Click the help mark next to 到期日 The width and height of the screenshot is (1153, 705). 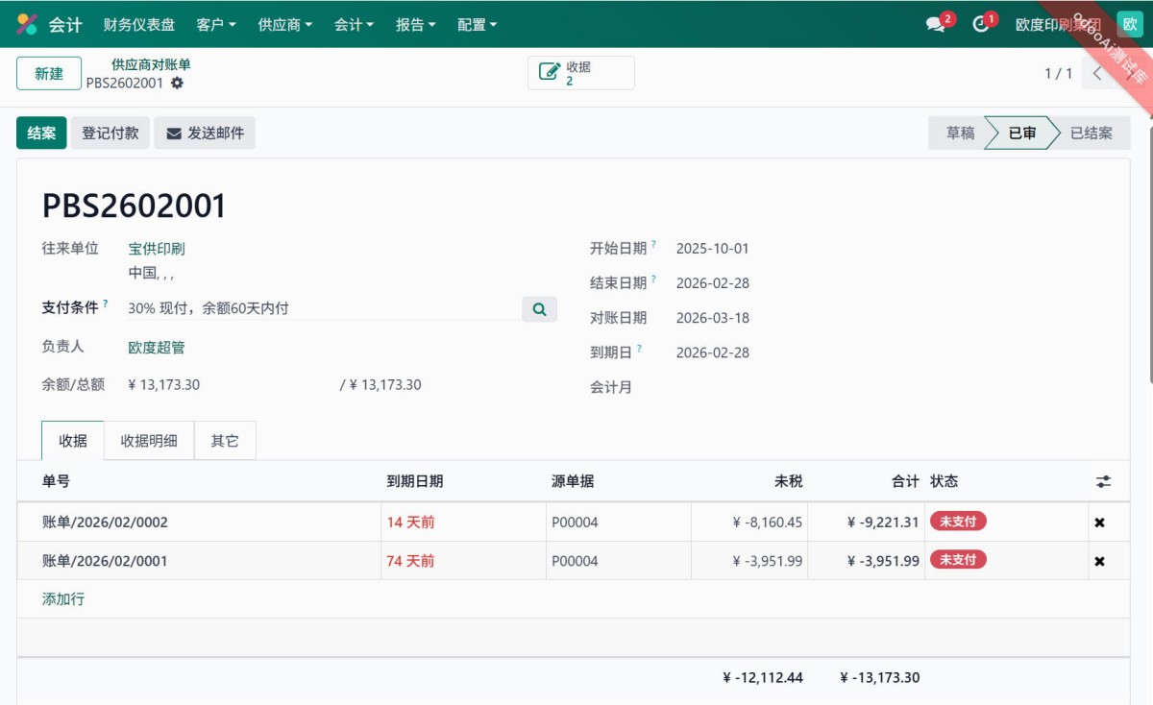[639, 349]
